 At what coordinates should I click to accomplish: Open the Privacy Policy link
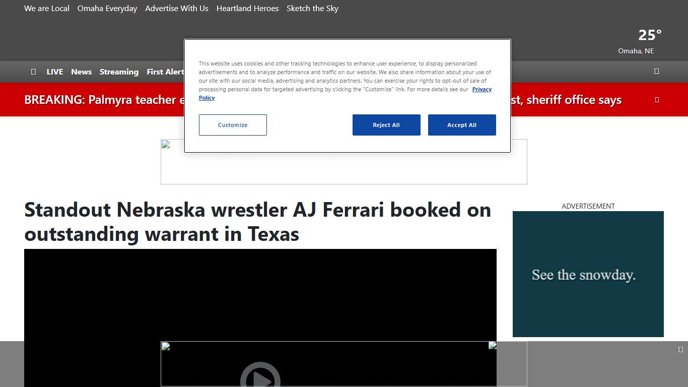point(481,89)
